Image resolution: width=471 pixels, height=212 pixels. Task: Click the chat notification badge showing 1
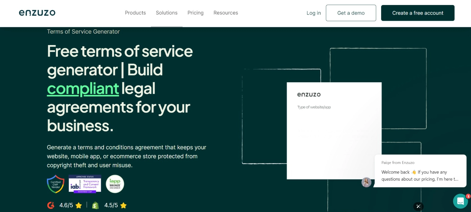(468, 196)
